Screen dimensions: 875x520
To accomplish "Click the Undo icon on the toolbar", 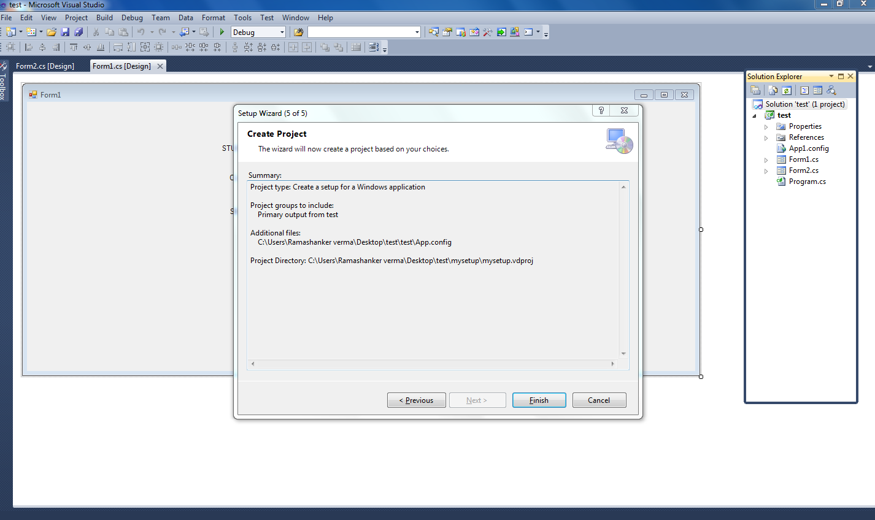I will tap(141, 31).
